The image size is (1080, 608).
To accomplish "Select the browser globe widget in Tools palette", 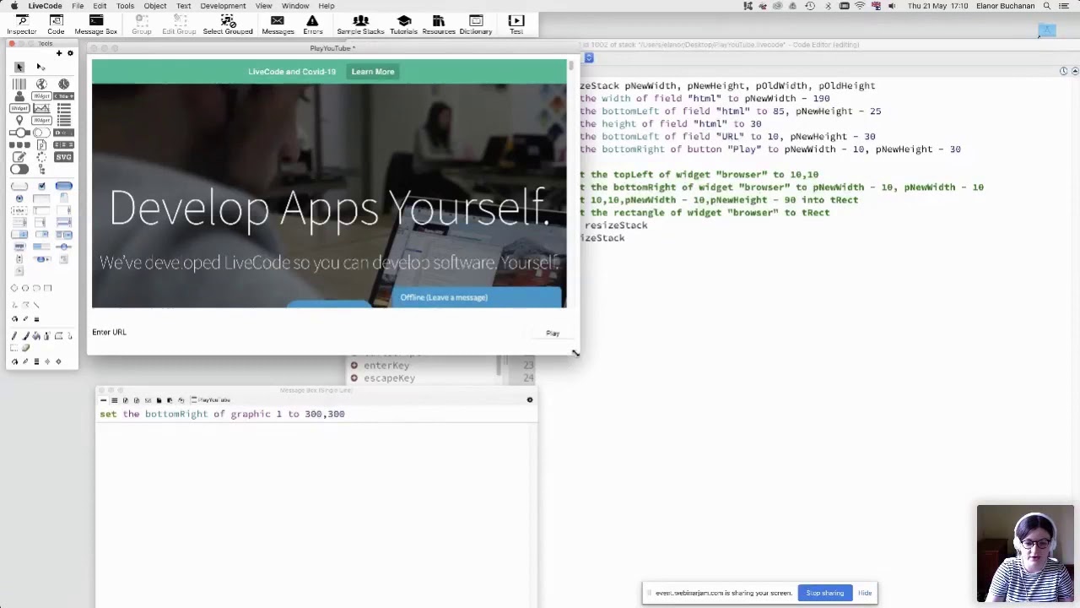I will 41,84.
